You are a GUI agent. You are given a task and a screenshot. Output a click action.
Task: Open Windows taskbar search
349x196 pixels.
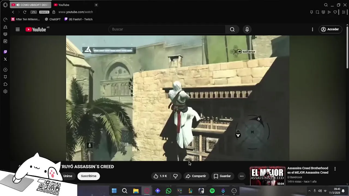(x=125, y=191)
